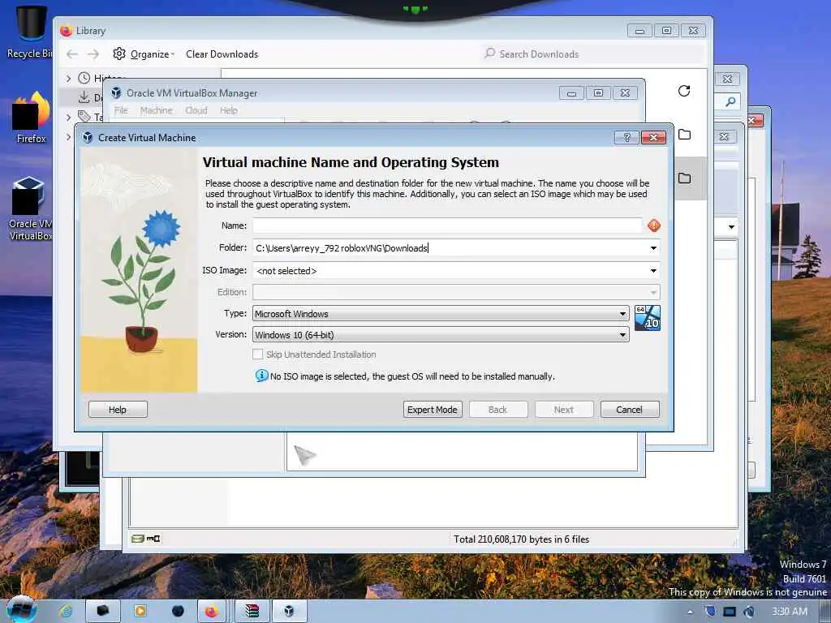Show hidden tray icons arrow
This screenshot has width=831, height=623.
(691, 612)
